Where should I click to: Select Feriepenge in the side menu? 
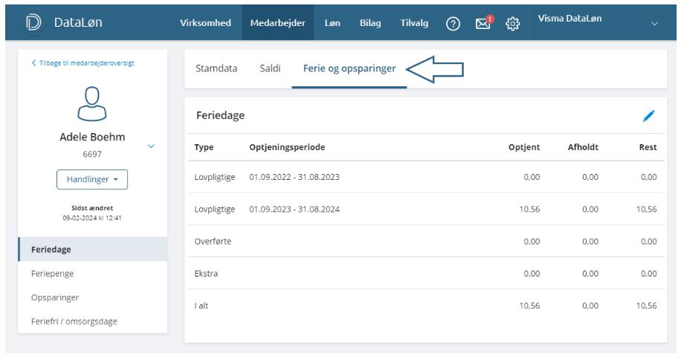point(53,274)
